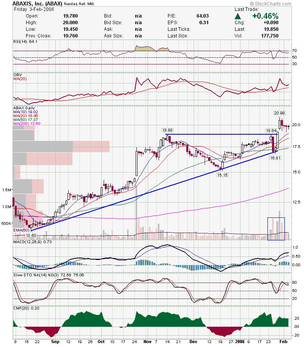Click the 1.5M volume axis label

(x=7, y=190)
